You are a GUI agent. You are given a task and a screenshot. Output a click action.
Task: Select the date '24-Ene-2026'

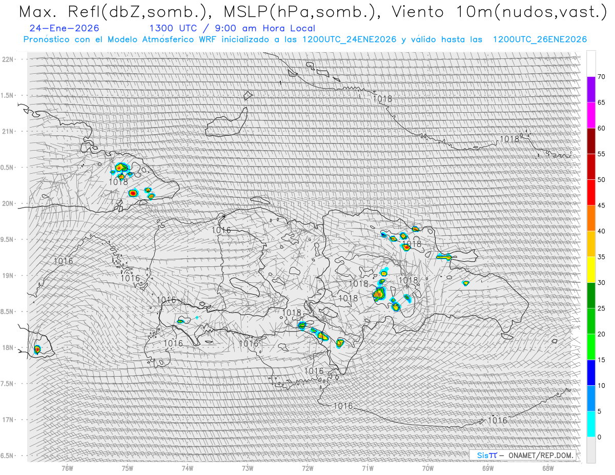[65, 28]
